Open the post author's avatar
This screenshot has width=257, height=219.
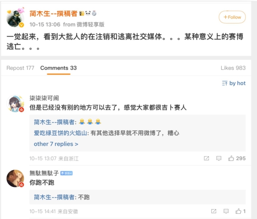pyautogui.click(x=16, y=18)
